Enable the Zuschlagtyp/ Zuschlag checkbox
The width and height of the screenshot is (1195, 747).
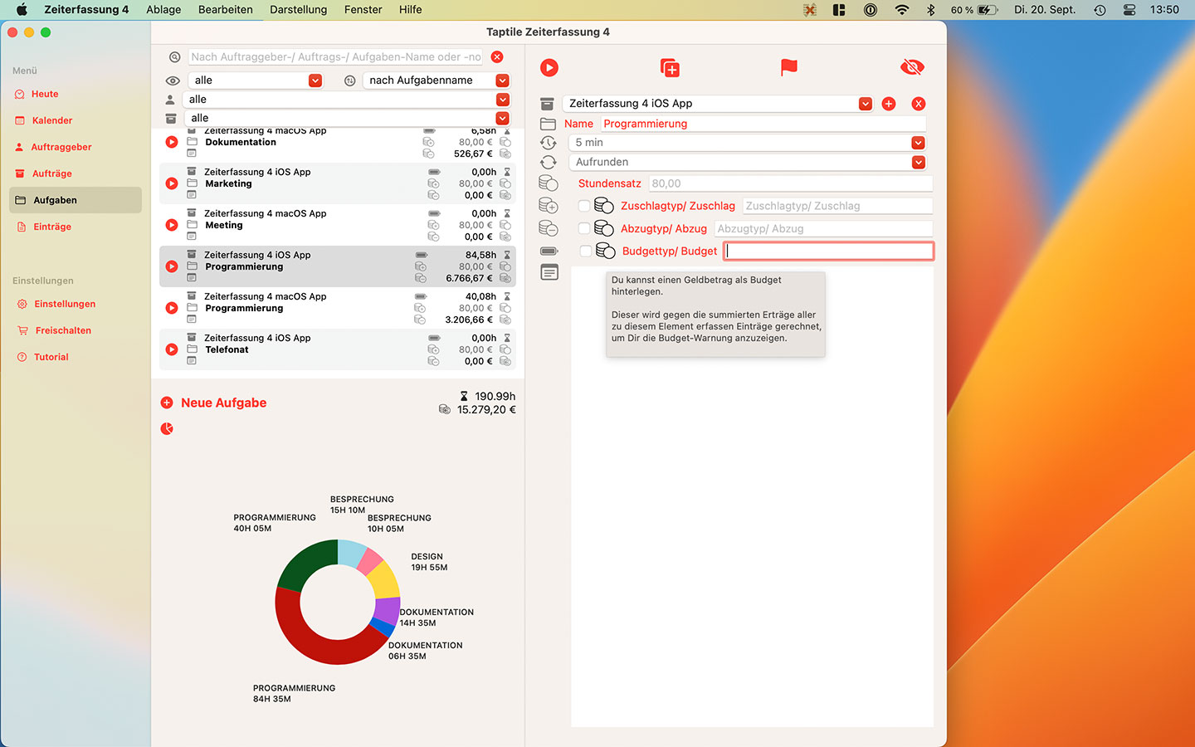(x=584, y=206)
